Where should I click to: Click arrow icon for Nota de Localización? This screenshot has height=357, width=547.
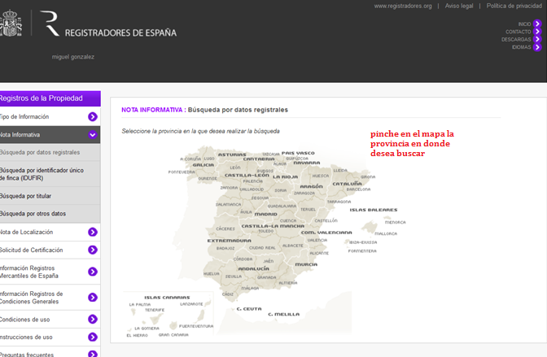pos(93,232)
